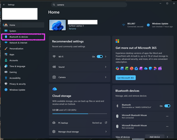The height and width of the screenshot is (140, 177).
Task: Click the PC backup cloud icon
Action: [54, 123]
